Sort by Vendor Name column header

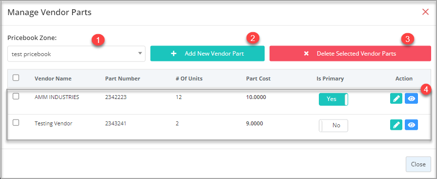(53, 79)
